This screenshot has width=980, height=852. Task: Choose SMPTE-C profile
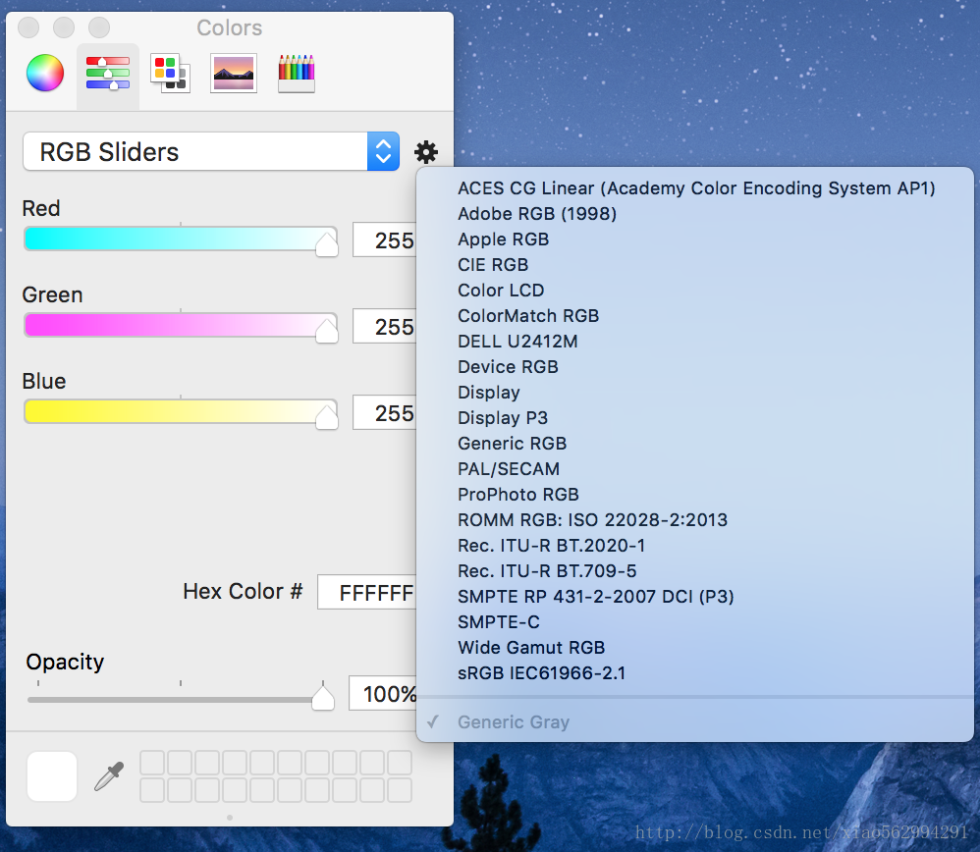tap(695, 622)
